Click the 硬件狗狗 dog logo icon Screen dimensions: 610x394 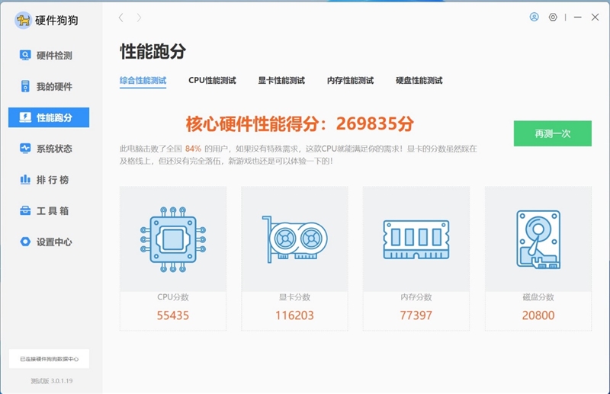(x=23, y=20)
